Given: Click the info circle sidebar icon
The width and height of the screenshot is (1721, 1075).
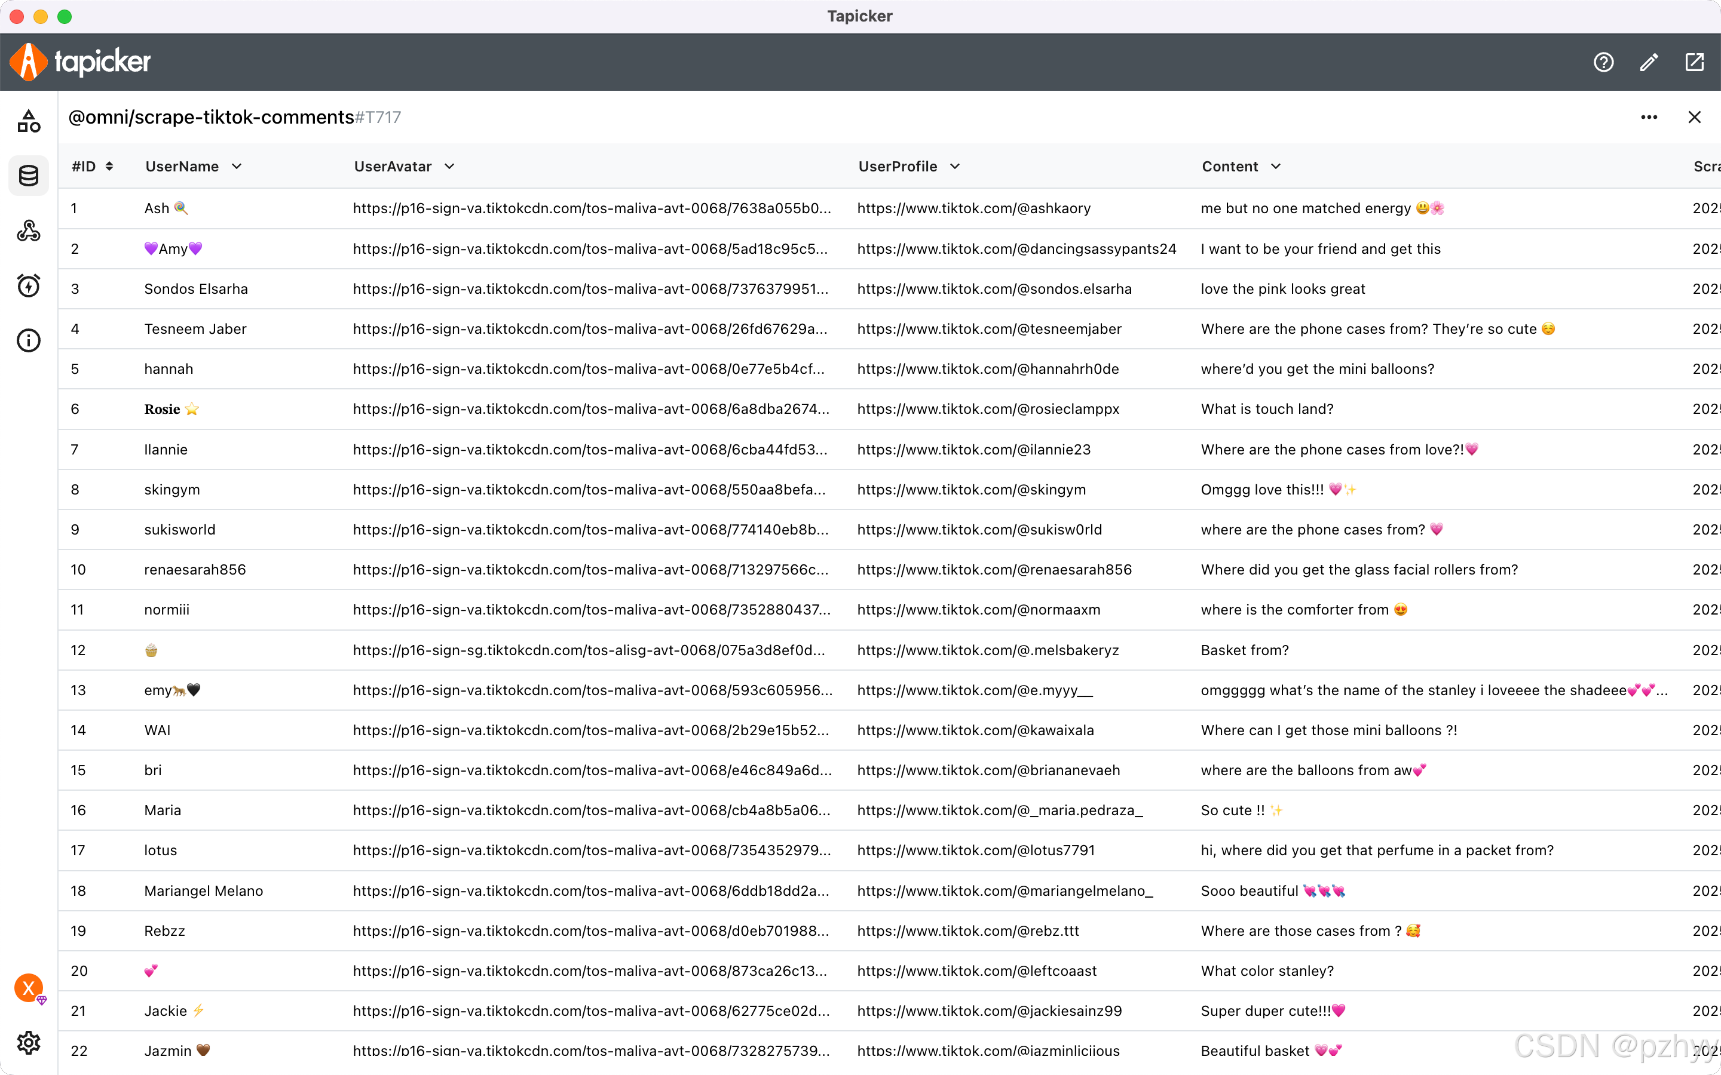Looking at the screenshot, I should (29, 340).
